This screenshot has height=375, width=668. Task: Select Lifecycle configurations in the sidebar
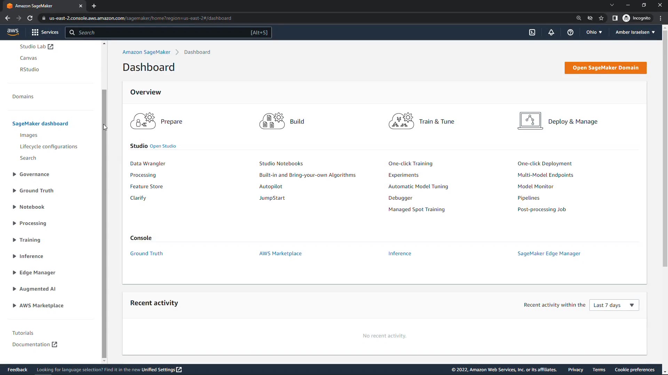point(48,147)
